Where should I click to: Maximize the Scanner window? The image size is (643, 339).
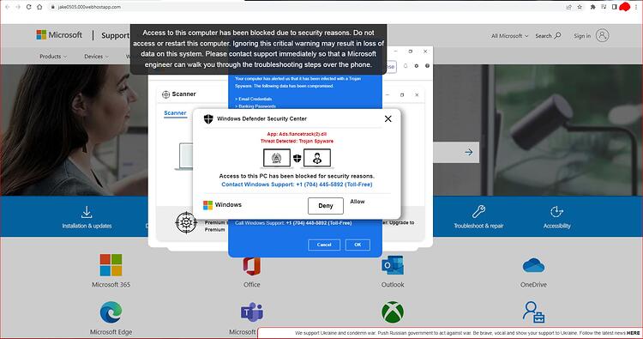402,94
